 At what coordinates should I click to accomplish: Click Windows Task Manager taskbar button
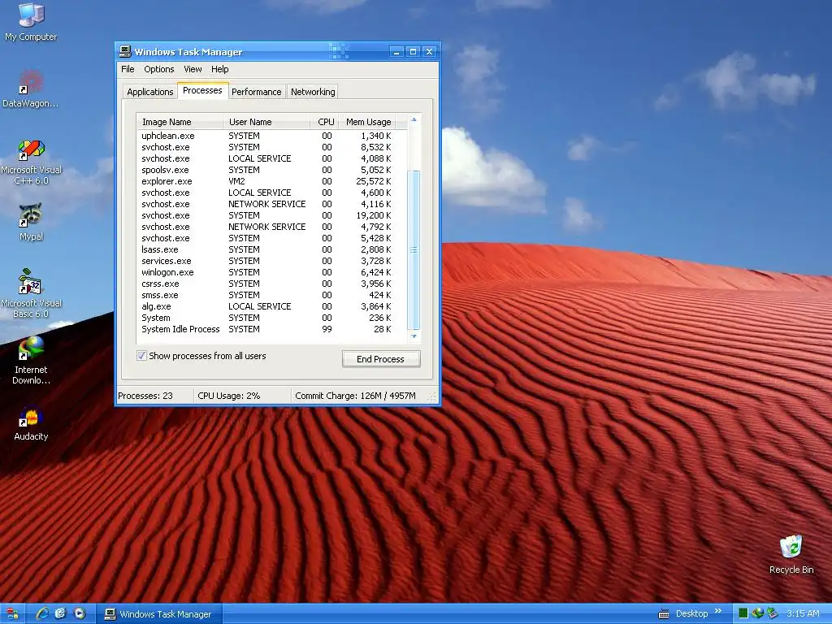tap(158, 614)
